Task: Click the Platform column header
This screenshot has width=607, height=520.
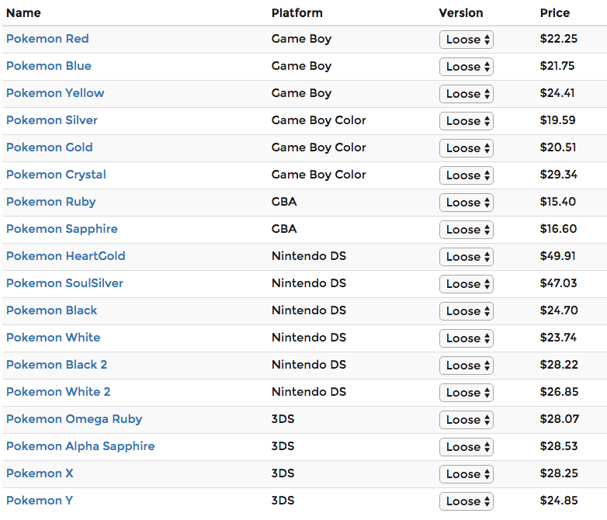Action: tap(297, 13)
